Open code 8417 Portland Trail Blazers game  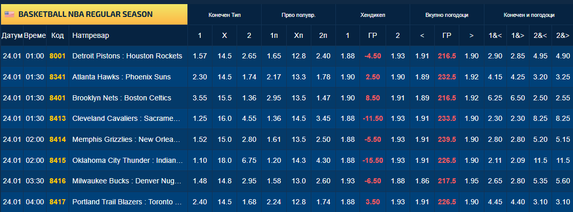point(57,202)
